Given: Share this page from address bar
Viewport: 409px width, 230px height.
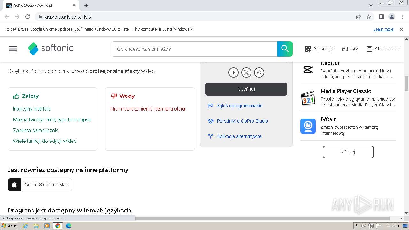Looking at the screenshot, I should 359,17.
